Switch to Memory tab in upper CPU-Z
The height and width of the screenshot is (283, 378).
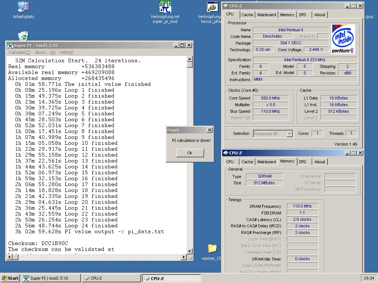pos(287,15)
